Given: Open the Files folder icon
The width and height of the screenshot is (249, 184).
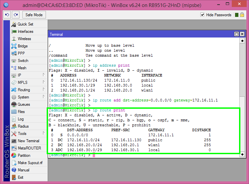Looking at the screenshot, I should (x=14, y=112).
